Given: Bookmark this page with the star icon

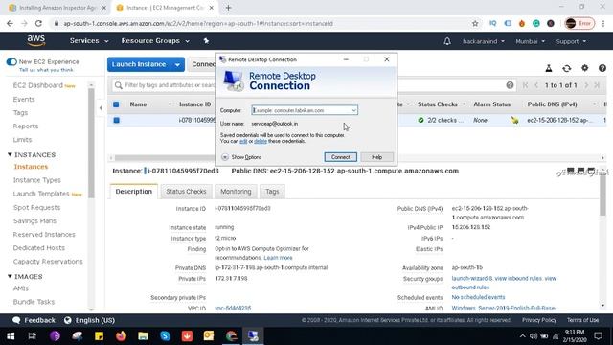Looking at the screenshot, I should coord(475,23).
